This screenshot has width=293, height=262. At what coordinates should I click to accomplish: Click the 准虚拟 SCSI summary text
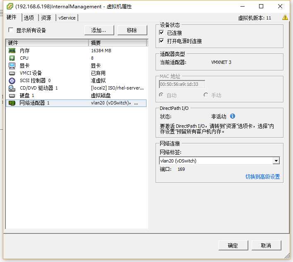point(98,81)
